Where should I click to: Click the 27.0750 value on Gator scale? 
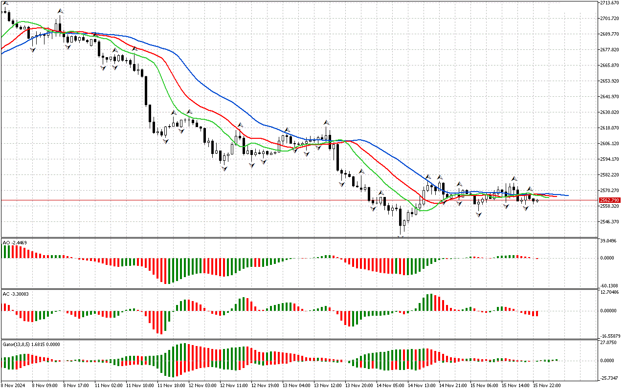point(609,344)
